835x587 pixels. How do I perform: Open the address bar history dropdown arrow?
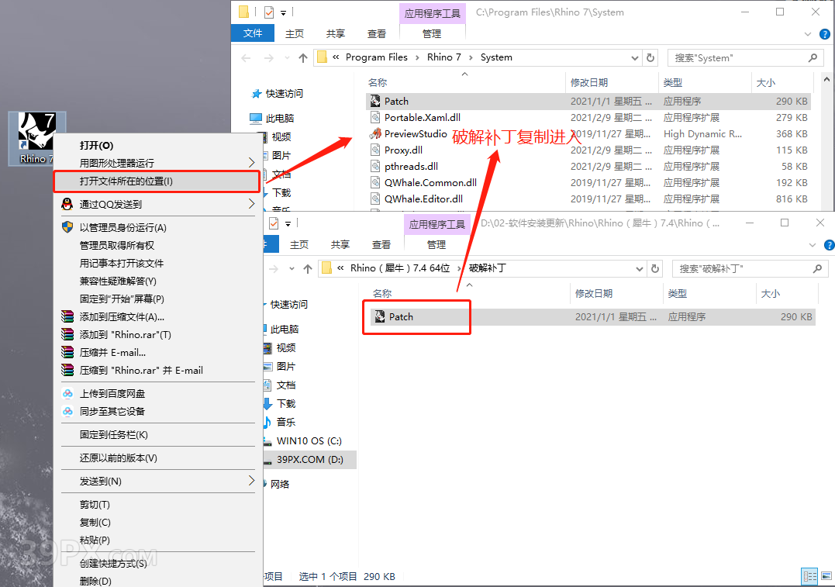633,57
